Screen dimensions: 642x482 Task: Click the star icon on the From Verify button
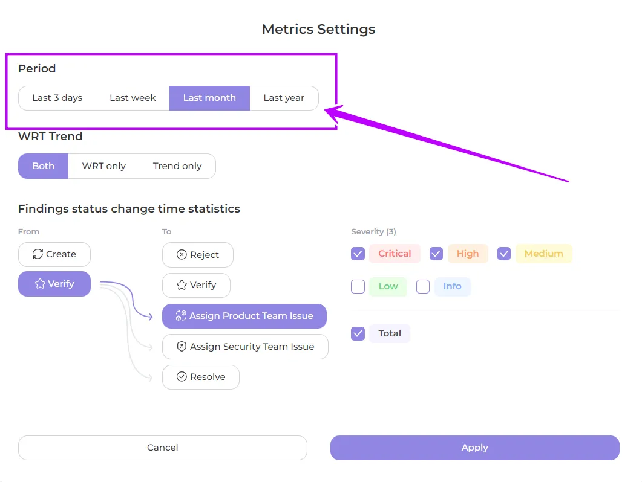40,284
